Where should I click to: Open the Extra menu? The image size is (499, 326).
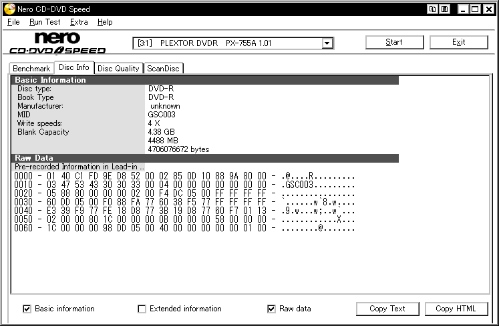(79, 22)
